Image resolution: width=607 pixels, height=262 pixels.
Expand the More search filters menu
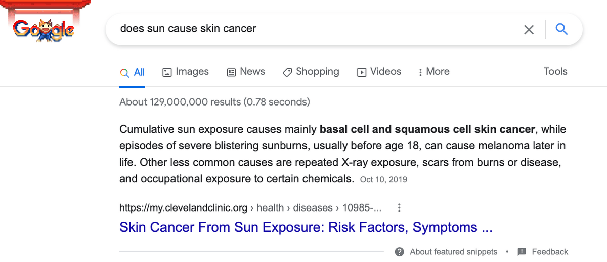[434, 72]
